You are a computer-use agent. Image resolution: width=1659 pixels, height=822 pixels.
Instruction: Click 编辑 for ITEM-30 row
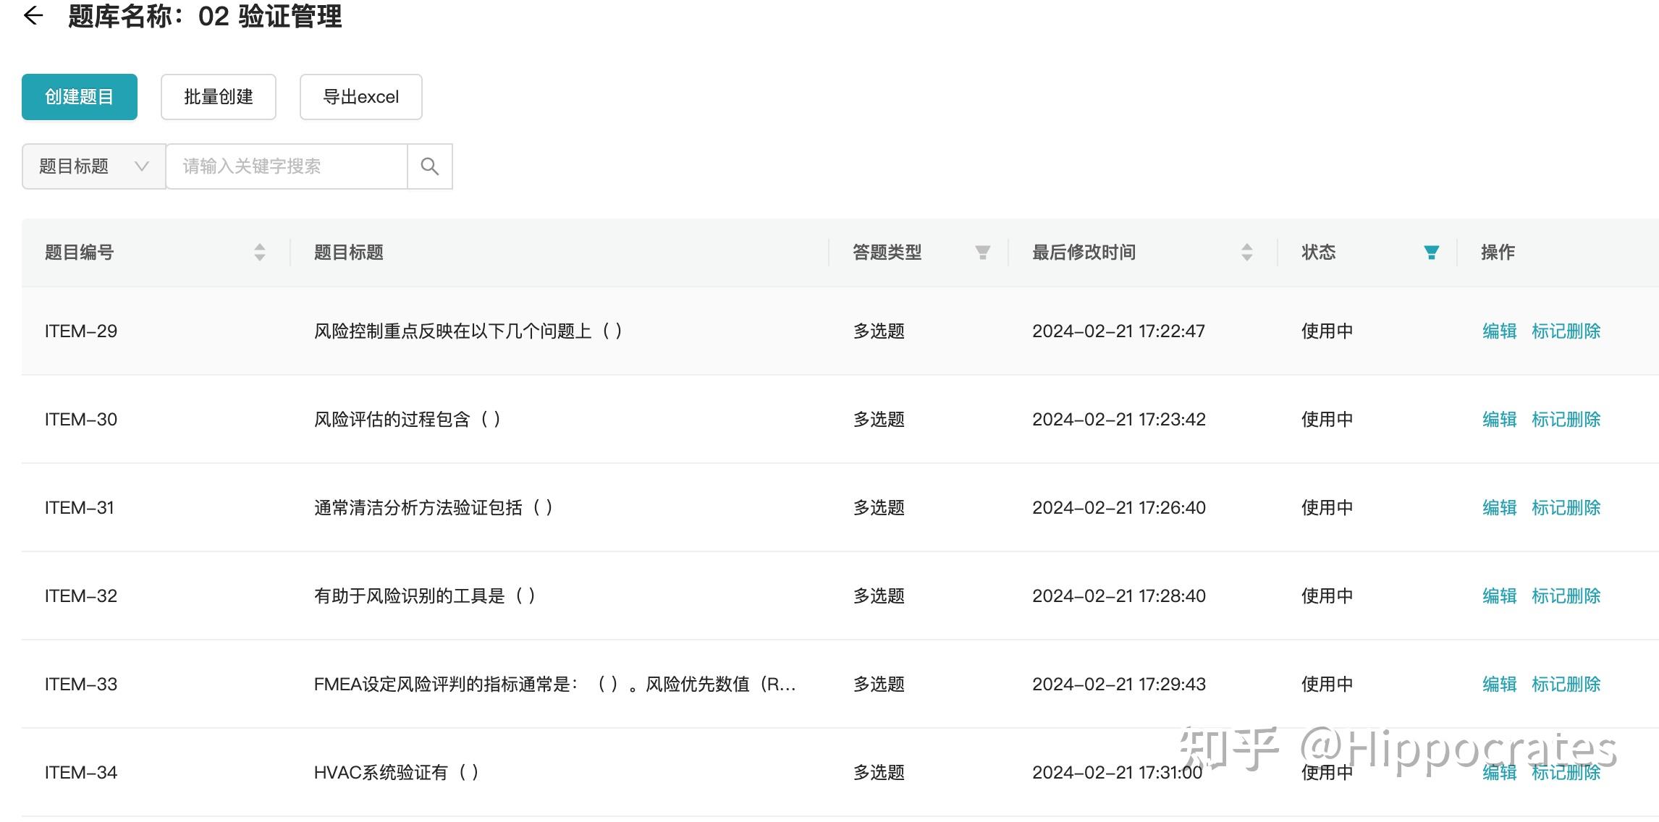tap(1499, 420)
